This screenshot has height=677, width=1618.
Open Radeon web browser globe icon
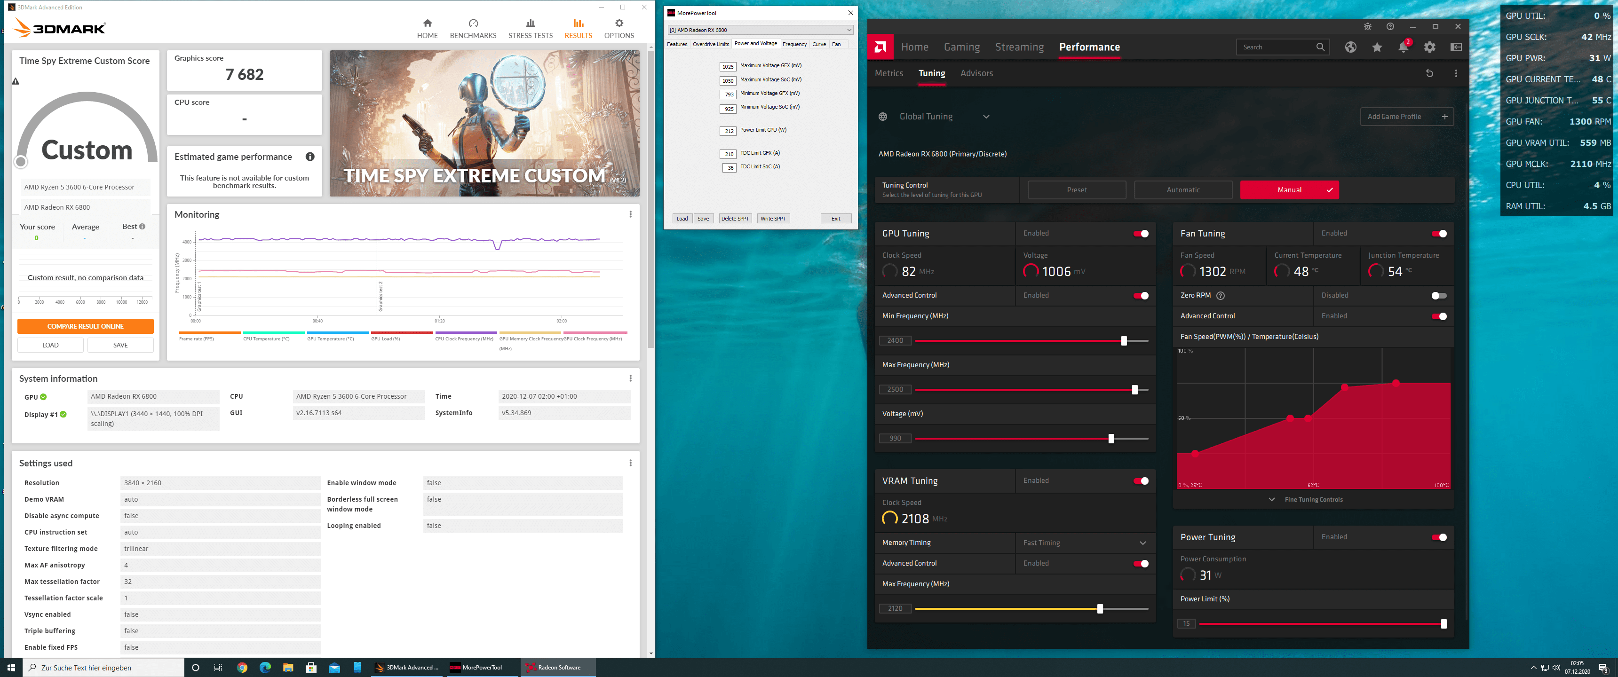(1350, 47)
